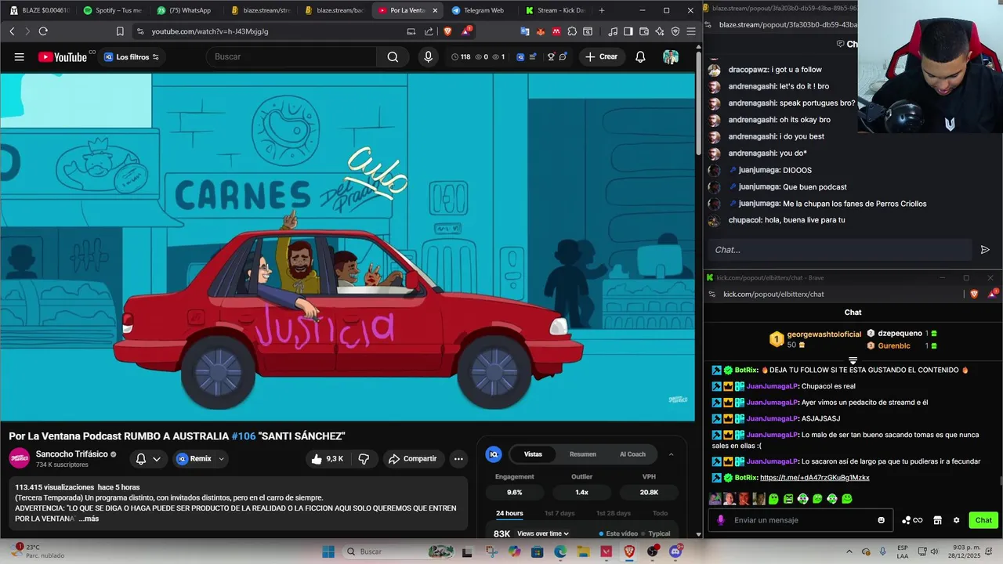Start voice search with microphone icon
Image resolution: width=1003 pixels, height=564 pixels.
coord(428,56)
